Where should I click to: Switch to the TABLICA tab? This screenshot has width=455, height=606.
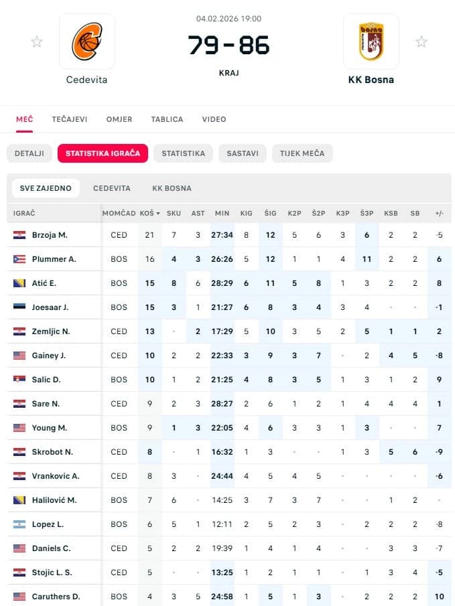167,119
